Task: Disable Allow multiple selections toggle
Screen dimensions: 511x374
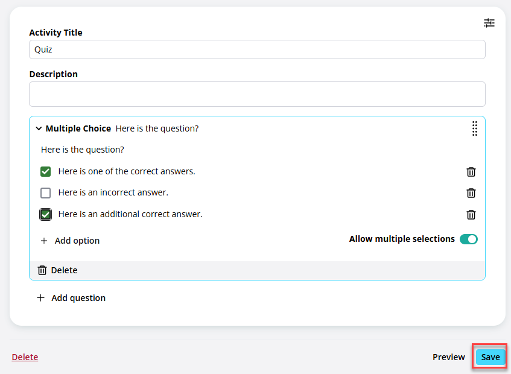Action: click(469, 239)
